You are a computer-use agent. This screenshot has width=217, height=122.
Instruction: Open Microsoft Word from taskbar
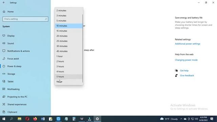43,119
